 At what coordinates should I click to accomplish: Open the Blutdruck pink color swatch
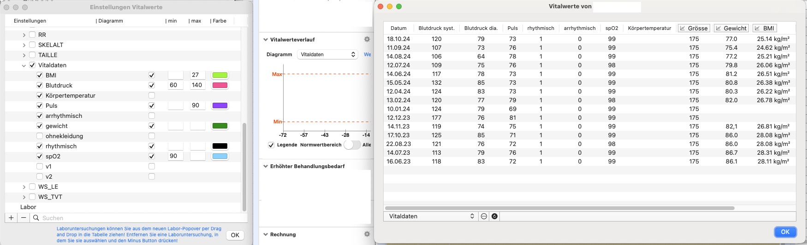click(220, 85)
